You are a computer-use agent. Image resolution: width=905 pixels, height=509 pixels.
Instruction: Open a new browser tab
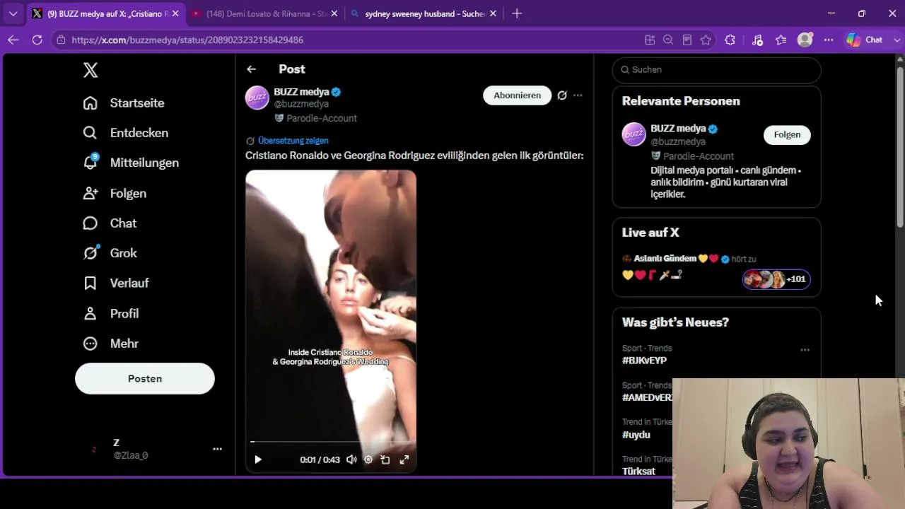coord(517,13)
